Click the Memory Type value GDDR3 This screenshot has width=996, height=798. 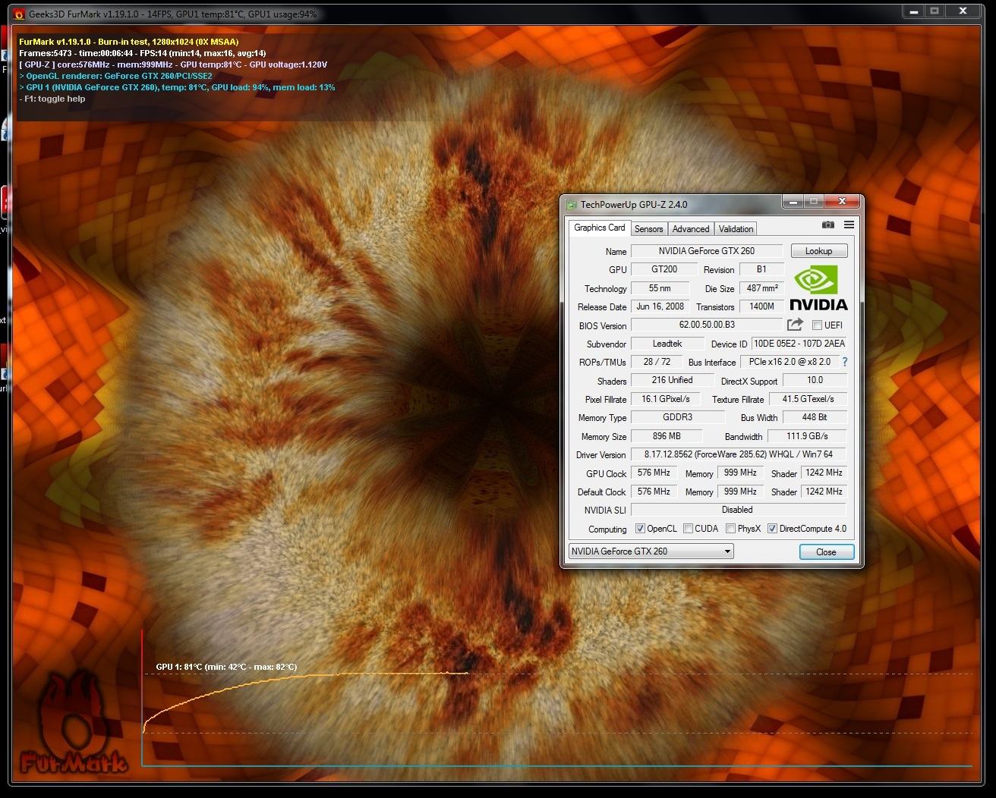pyautogui.click(x=677, y=417)
